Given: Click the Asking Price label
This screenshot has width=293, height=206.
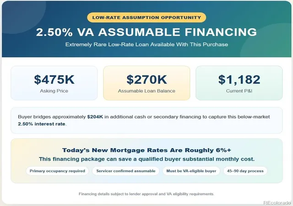Looking at the screenshot, I should click(54, 91).
